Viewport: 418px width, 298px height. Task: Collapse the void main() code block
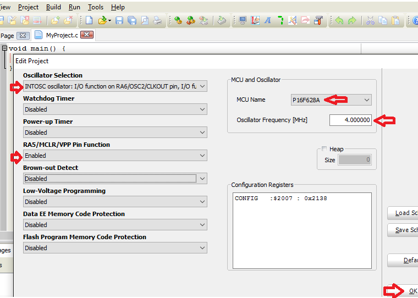click(x=4, y=48)
